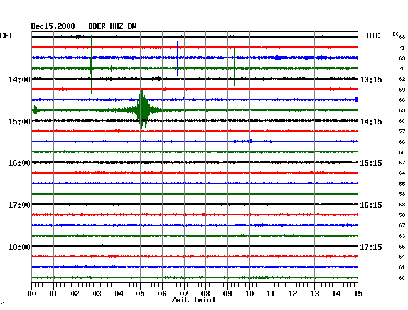Image resolution: width=408 pixels, height=310 pixels.
Task: Click the "15:15" UTC time label
Action: pos(371,163)
